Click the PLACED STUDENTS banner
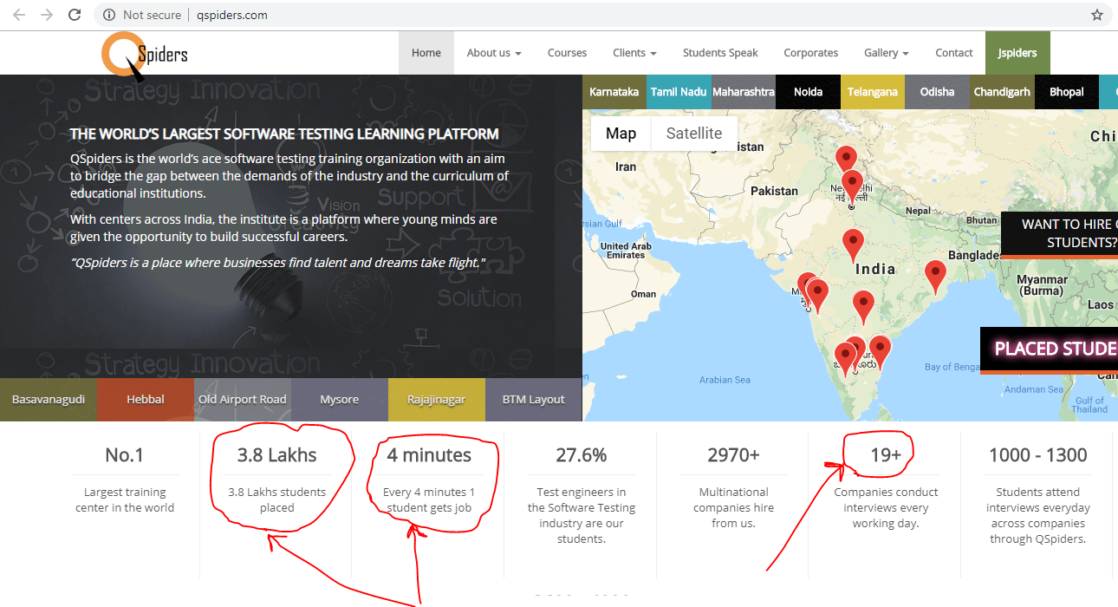The width and height of the screenshot is (1118, 607). click(x=1050, y=349)
